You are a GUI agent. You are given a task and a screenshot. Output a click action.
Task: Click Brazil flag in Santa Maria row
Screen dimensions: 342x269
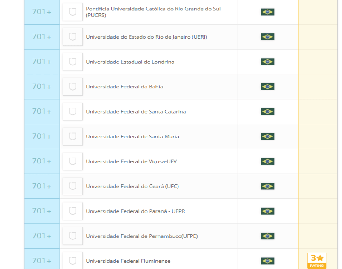267,136
